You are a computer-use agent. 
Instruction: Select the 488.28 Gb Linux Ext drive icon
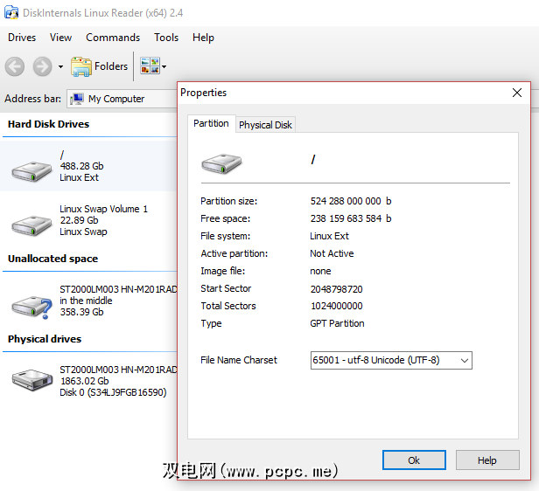(31, 171)
